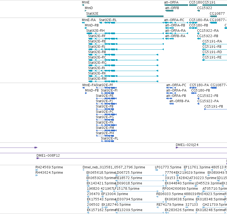Select the RE18572.5prime EST label

pyautogui.click(x=129, y=178)
